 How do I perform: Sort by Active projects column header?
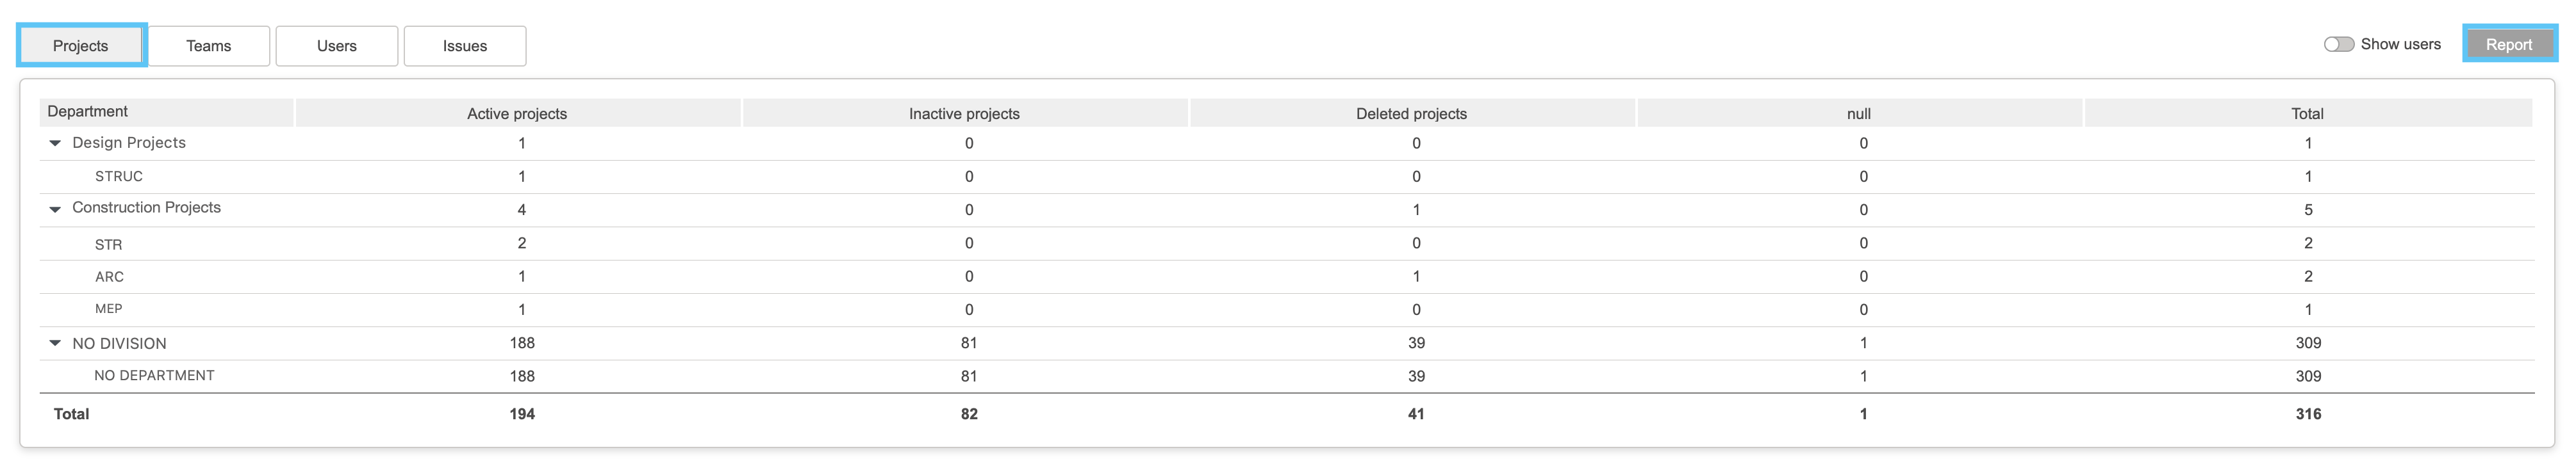[x=517, y=113]
